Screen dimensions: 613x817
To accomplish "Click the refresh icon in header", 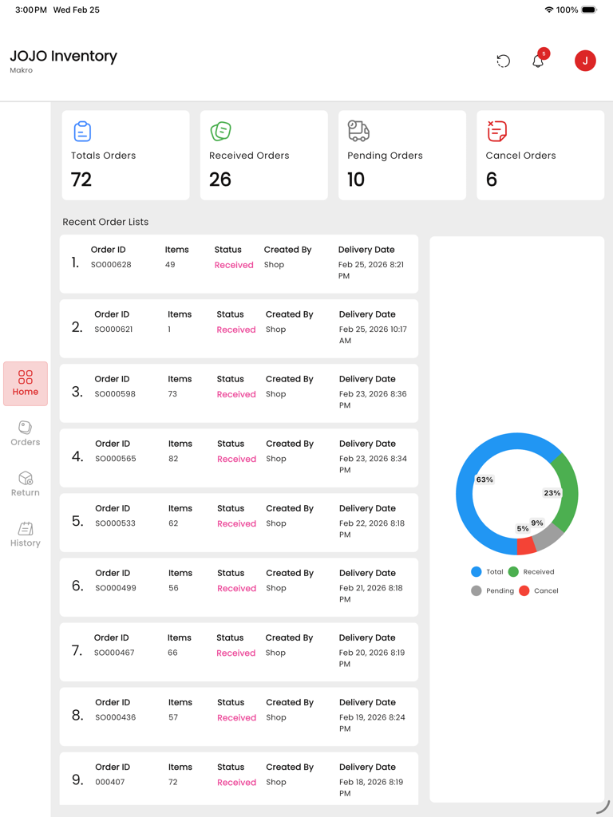I will pos(503,61).
